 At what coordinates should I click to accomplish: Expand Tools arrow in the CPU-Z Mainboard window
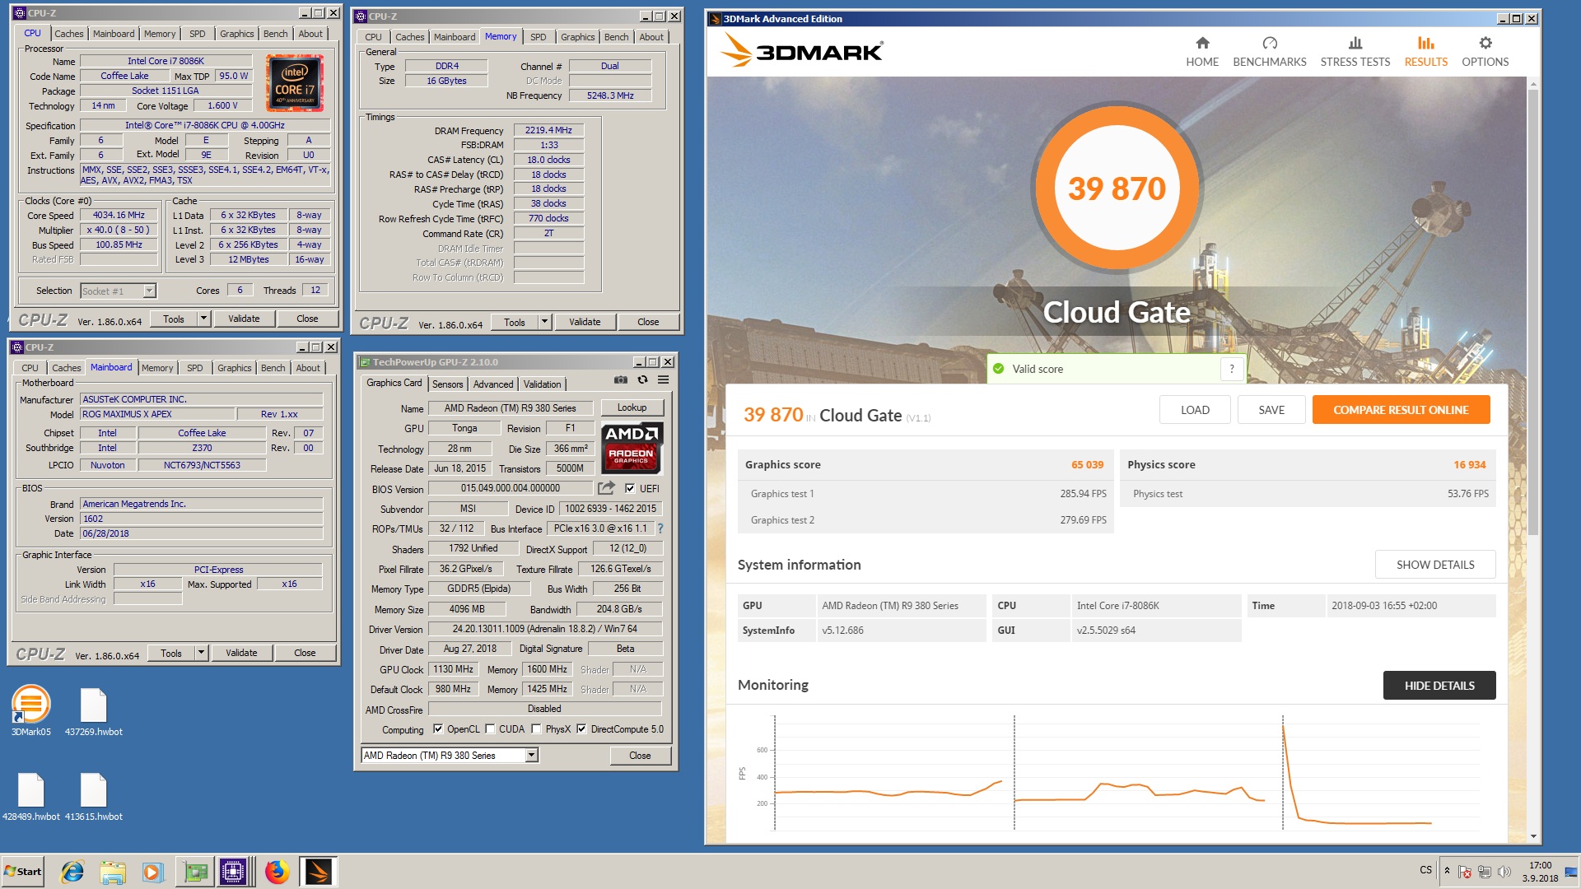201,653
